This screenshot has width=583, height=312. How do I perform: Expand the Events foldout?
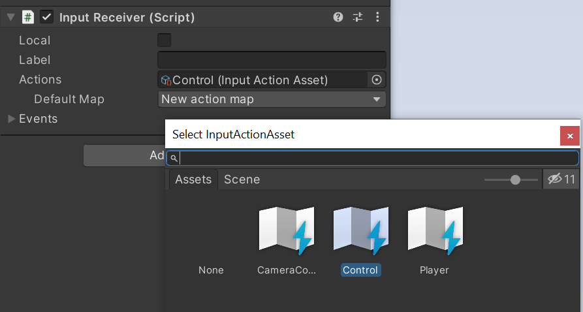12,119
